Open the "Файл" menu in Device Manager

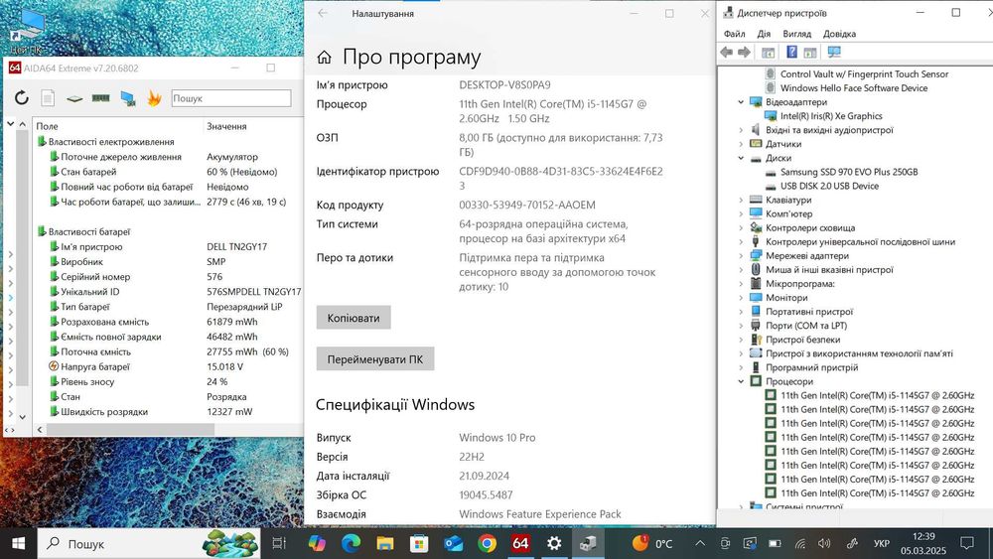(734, 34)
